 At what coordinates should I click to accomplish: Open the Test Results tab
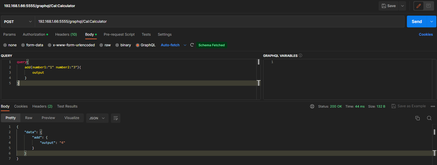coord(67,106)
